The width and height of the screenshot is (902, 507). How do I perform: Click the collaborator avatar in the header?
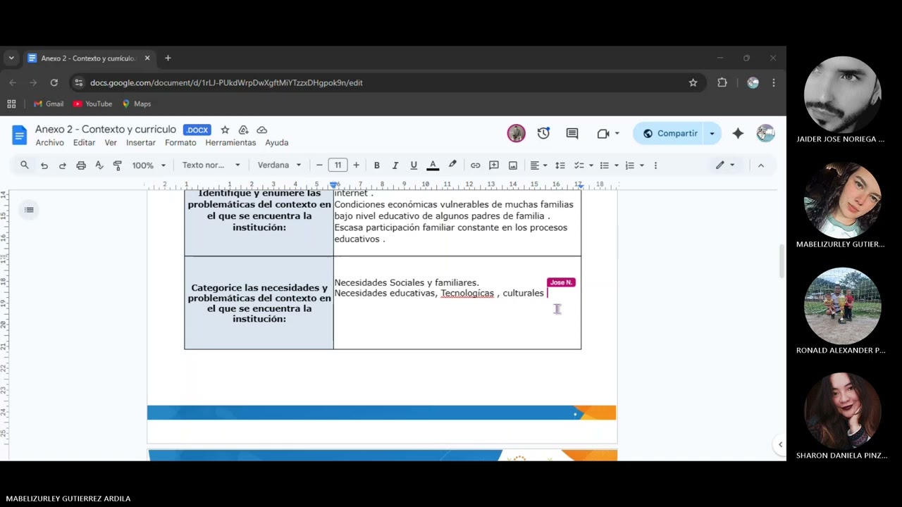point(516,133)
